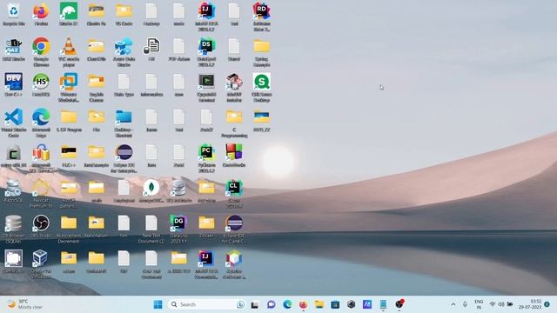Select the RazorSQL desktop shortcut
Viewport: 557px width, 313px height.
(x=14, y=191)
